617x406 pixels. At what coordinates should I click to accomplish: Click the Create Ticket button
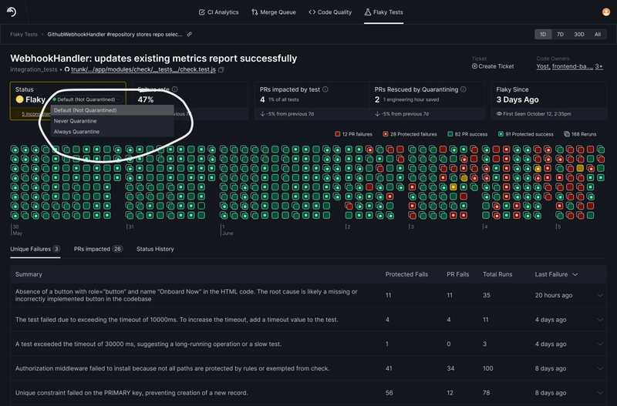pyautogui.click(x=493, y=66)
